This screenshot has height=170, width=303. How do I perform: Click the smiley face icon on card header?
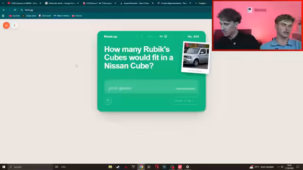166,36
